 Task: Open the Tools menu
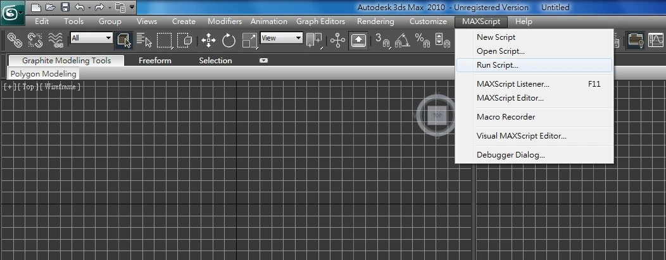point(74,22)
